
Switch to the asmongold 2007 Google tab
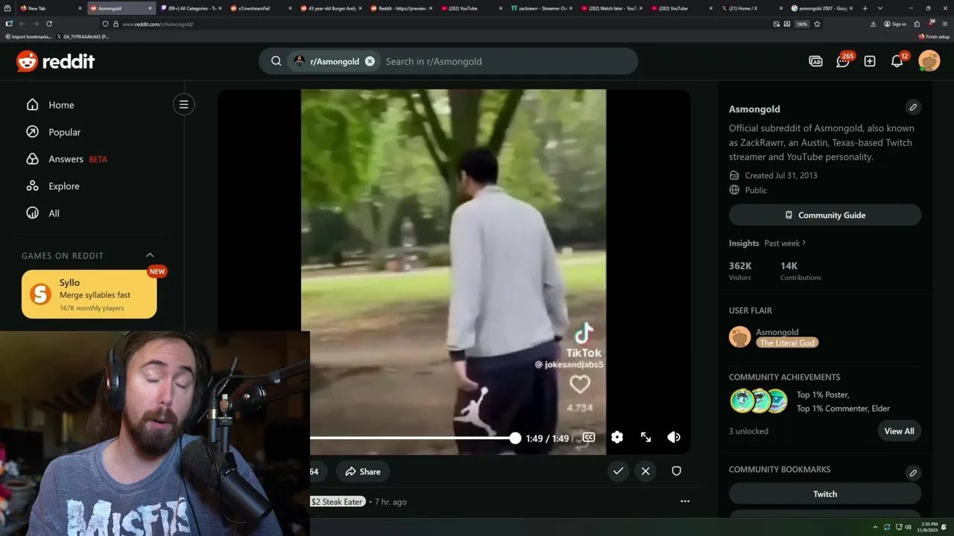click(821, 8)
